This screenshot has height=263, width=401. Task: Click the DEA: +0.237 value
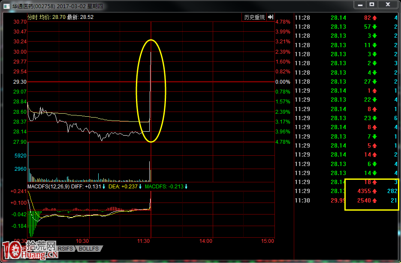[x=123, y=187]
